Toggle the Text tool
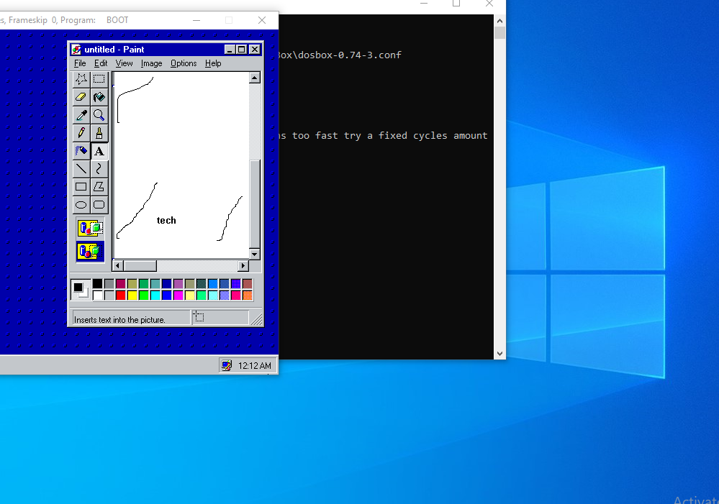The image size is (719, 504). click(99, 151)
